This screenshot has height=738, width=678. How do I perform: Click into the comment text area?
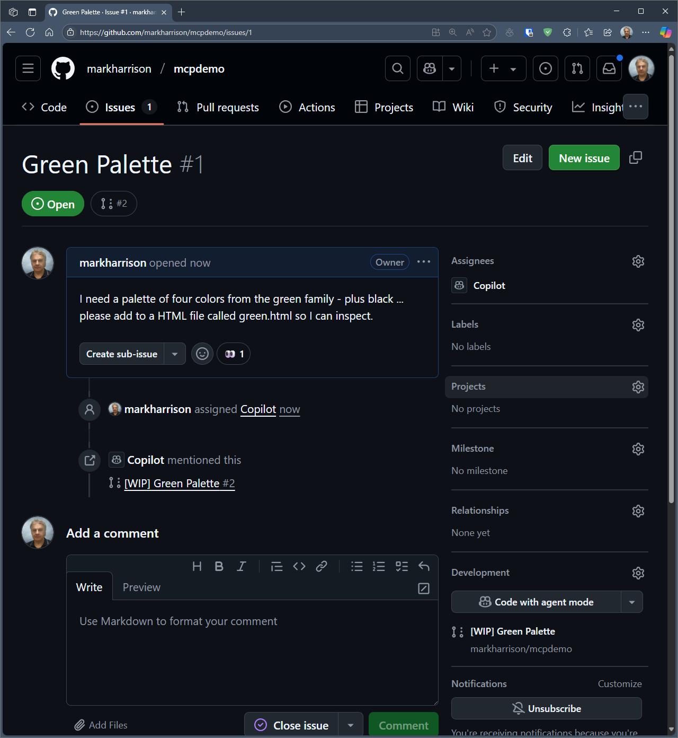(x=252, y=652)
